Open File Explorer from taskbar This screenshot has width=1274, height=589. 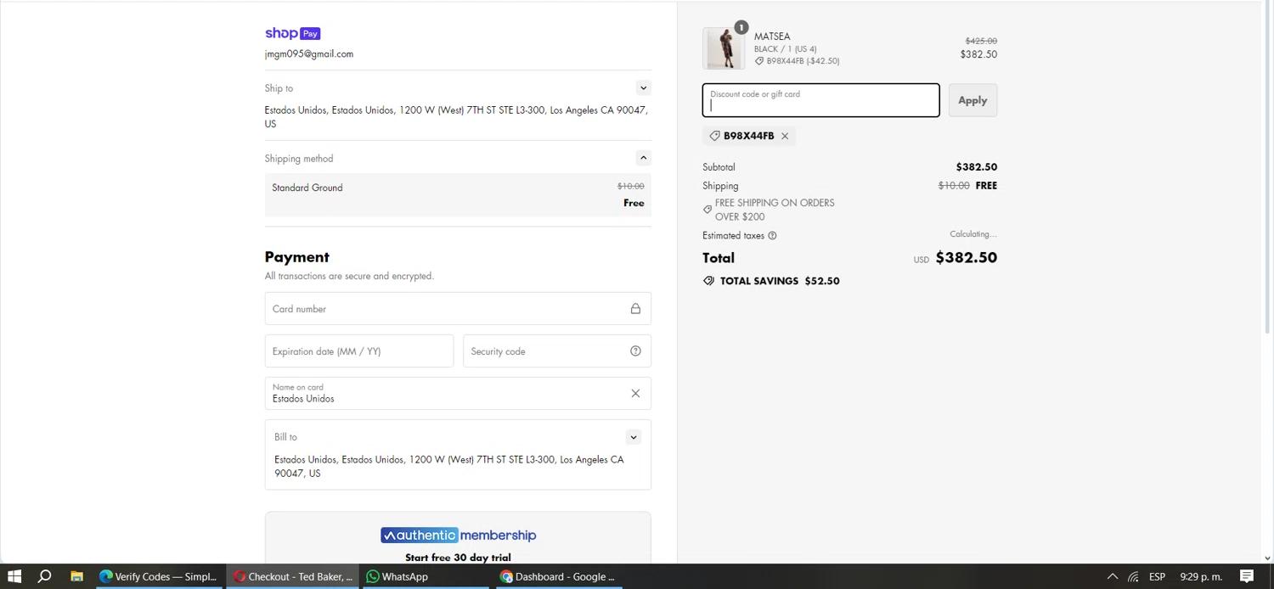(x=76, y=576)
